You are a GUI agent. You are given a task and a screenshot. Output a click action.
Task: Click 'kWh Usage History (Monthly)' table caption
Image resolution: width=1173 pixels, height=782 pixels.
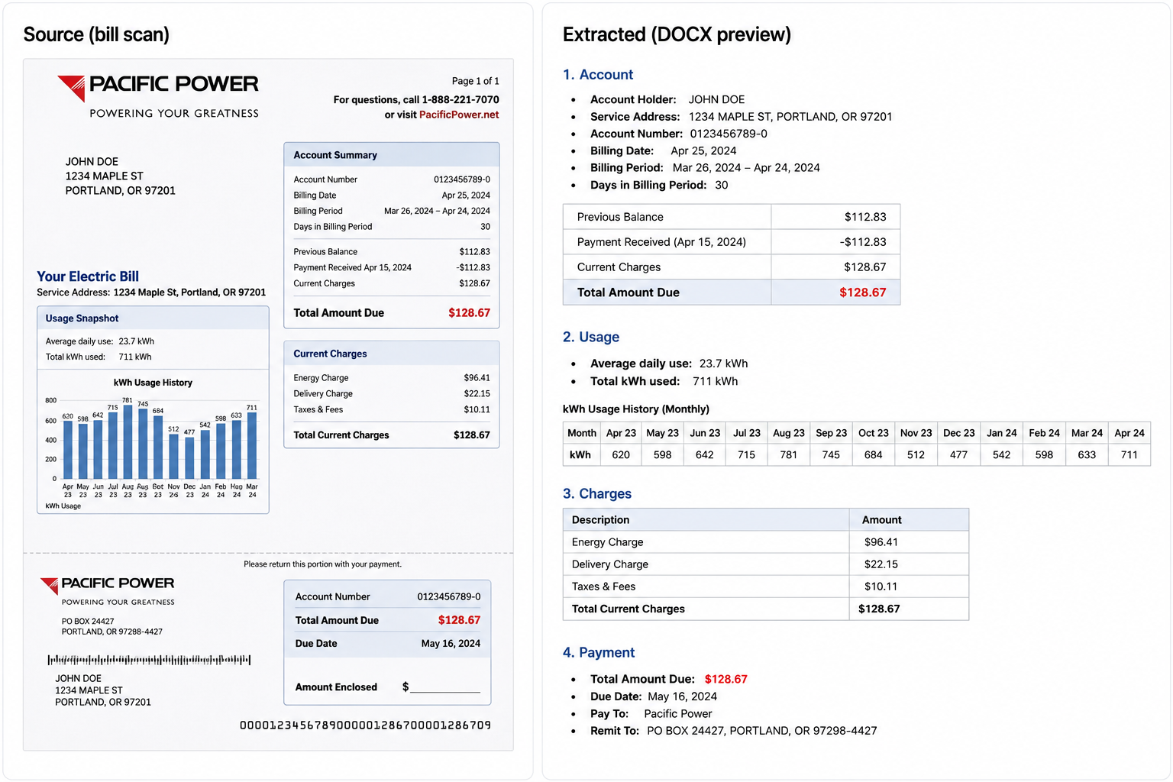(636, 409)
